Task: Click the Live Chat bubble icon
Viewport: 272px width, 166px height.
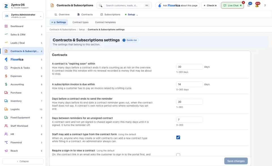Action: [x=225, y=6]
